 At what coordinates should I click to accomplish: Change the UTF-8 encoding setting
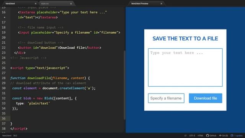(192, 135)
